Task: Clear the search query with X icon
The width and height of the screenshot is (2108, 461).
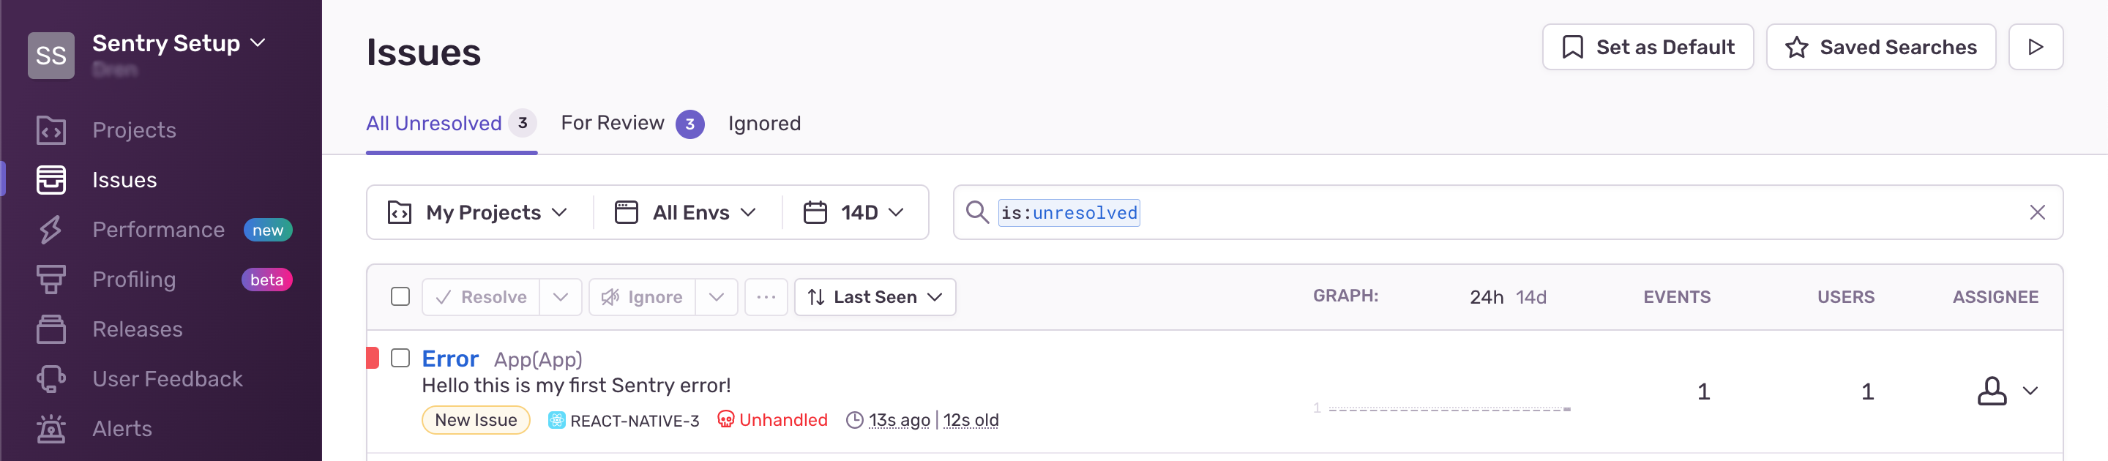Action: (x=2037, y=212)
